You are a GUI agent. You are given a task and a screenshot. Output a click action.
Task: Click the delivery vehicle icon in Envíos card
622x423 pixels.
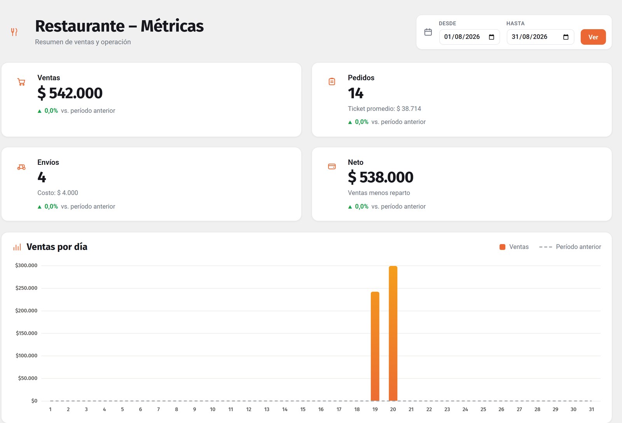pyautogui.click(x=21, y=167)
